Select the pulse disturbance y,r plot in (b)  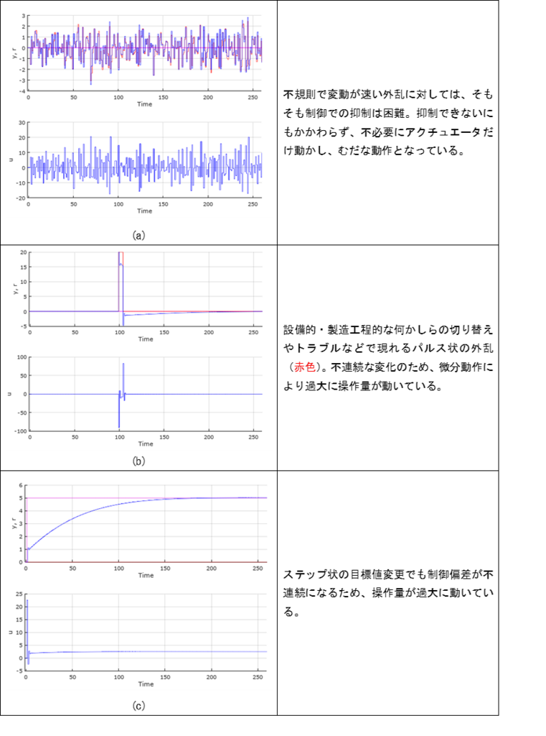(x=137, y=297)
